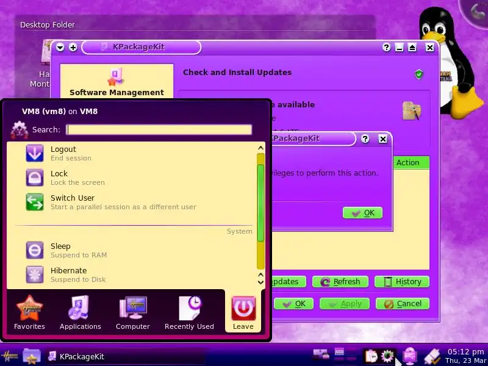Click the Action column header
Screen dimensions: 488x366
tap(411, 162)
